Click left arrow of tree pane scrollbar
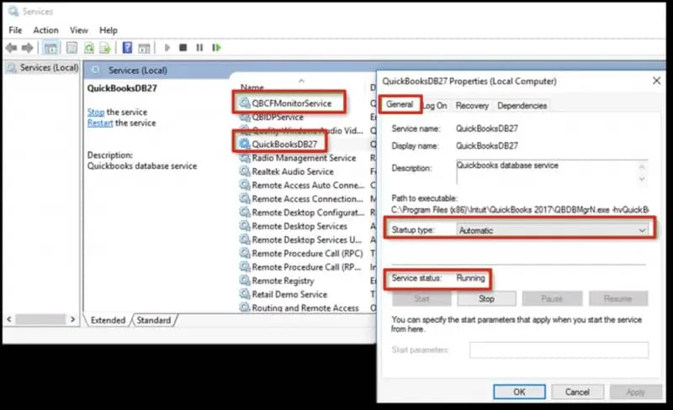 tap(9, 319)
